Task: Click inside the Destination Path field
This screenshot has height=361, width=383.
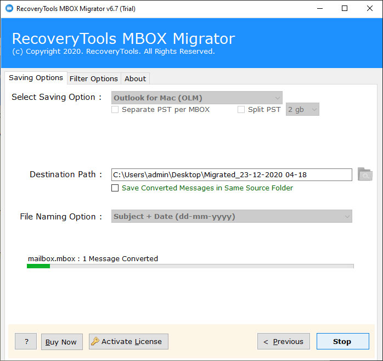Action: 232,174
